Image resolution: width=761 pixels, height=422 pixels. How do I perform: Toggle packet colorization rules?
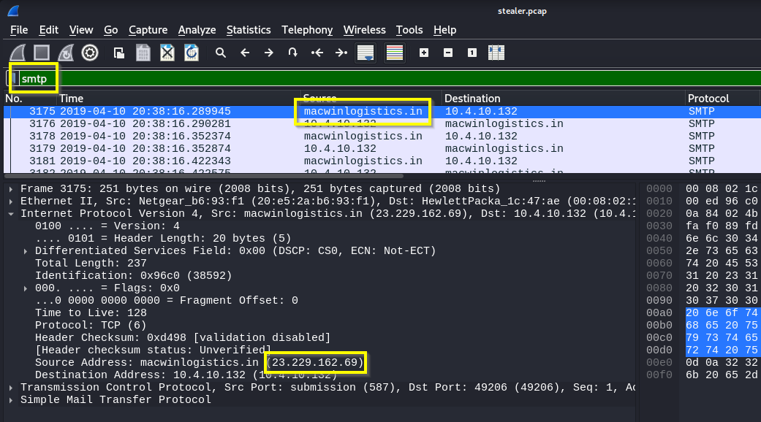tap(395, 53)
